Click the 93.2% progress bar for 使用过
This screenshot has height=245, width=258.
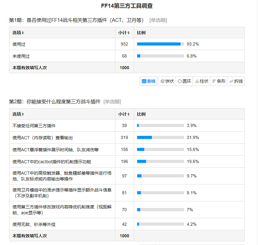160,44
